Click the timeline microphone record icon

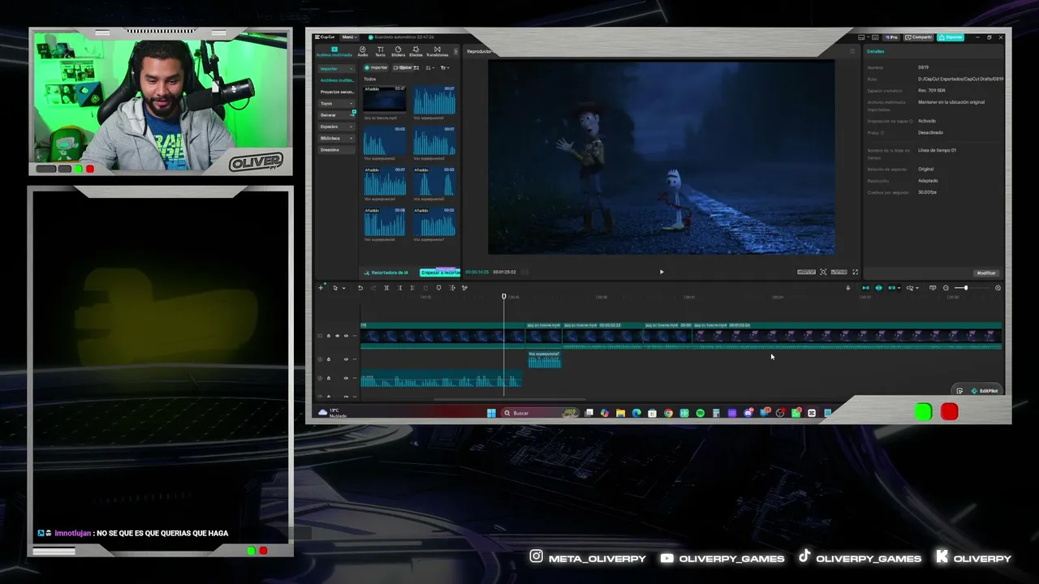coord(848,288)
